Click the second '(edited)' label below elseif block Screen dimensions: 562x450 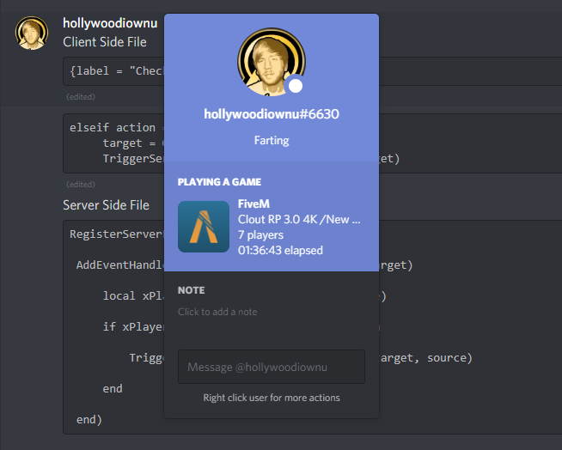[x=81, y=185]
